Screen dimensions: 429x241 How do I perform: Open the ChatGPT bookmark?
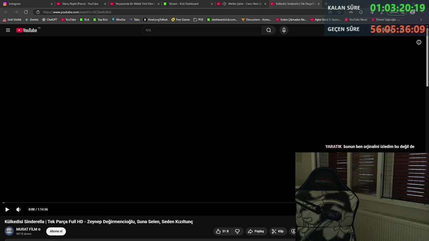pyautogui.click(x=50, y=20)
